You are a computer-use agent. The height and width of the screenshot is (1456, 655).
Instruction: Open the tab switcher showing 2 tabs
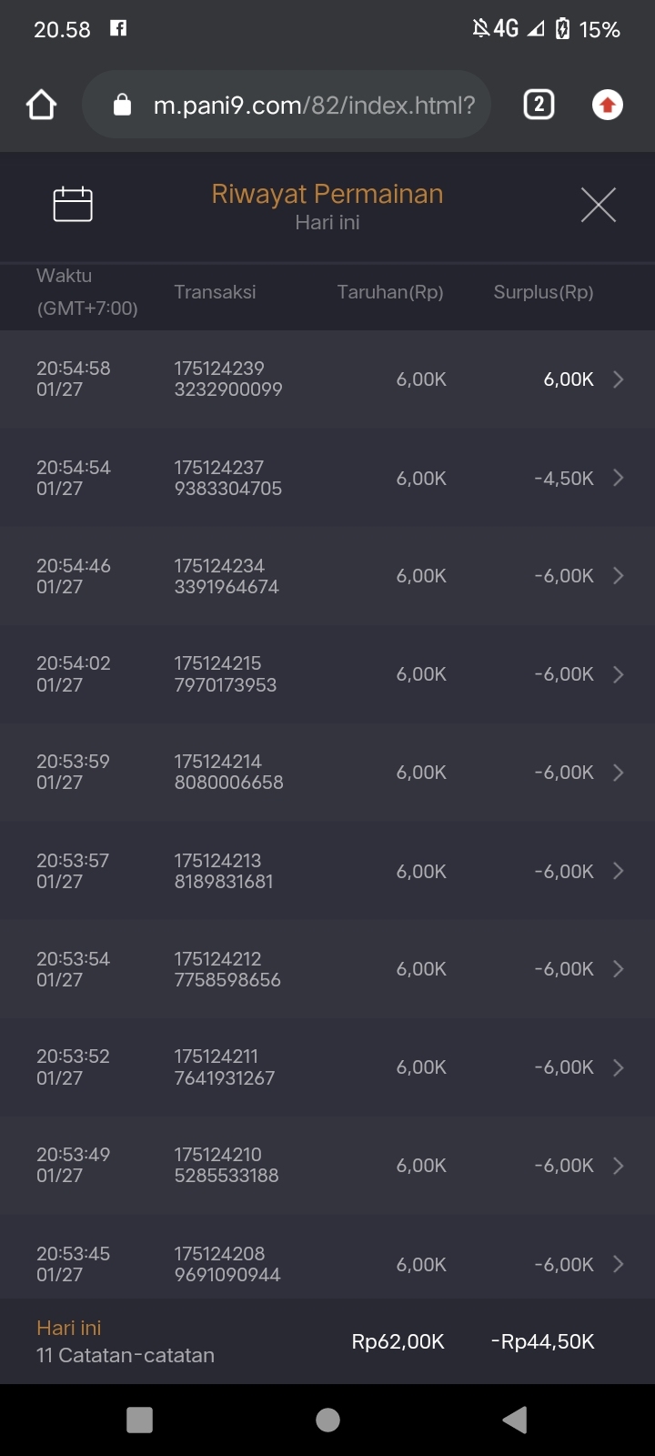pos(539,106)
